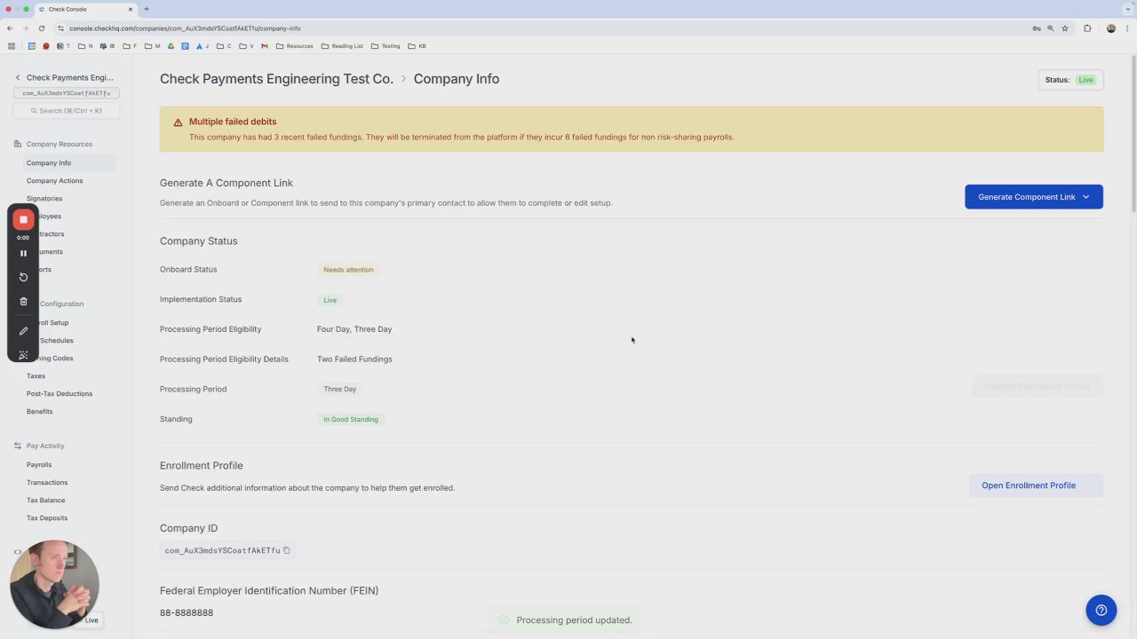This screenshot has height=639, width=1137.
Task: Open Post-Tax Deductions in sidebar
Action: (60, 394)
